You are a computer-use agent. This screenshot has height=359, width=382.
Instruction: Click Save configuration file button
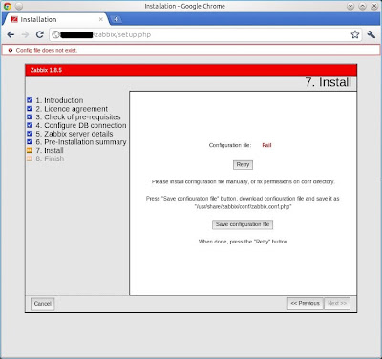point(243,224)
